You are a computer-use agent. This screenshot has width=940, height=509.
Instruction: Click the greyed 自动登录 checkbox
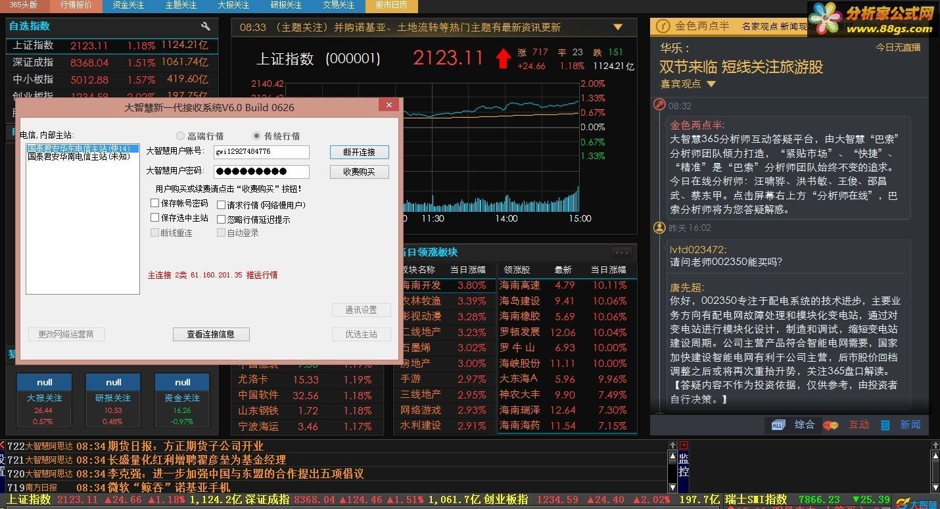tap(222, 233)
